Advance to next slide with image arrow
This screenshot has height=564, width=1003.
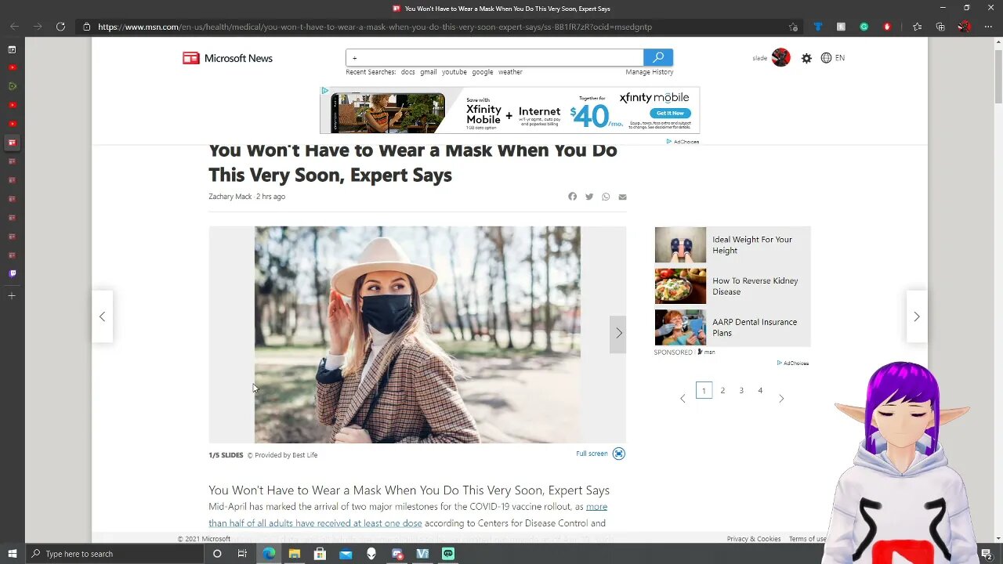(618, 333)
